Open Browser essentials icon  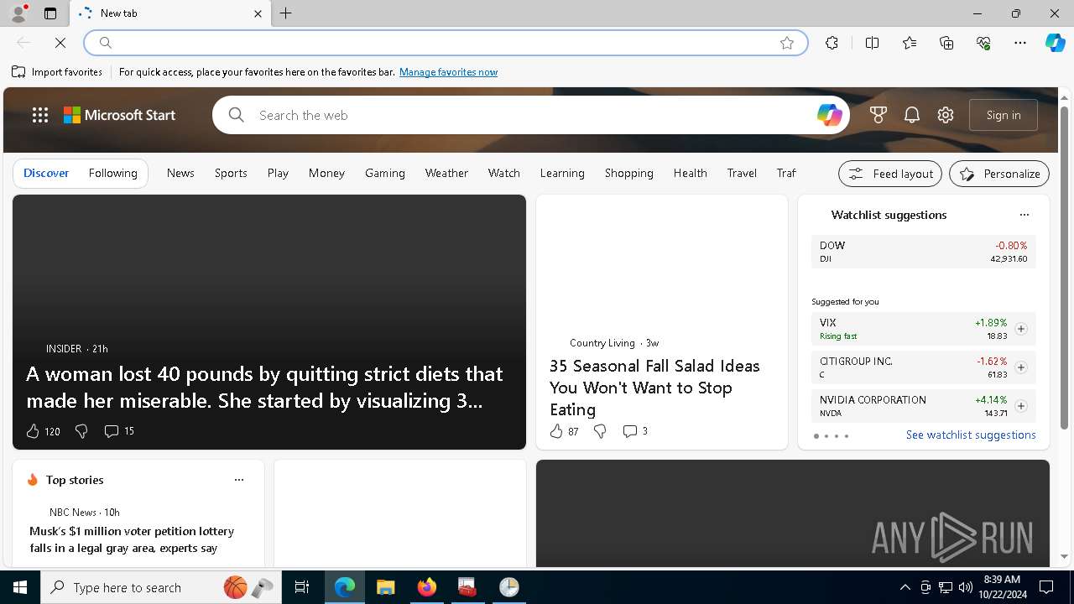click(983, 43)
